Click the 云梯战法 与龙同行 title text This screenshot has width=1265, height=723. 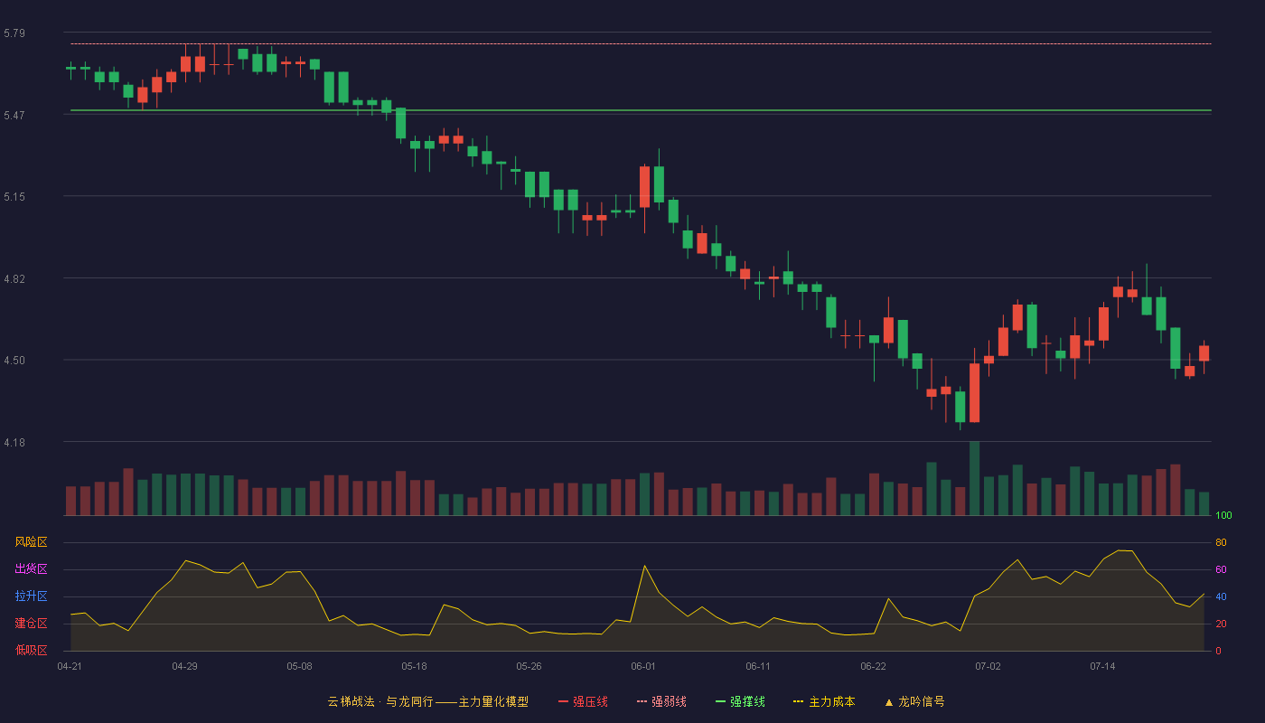pos(428,701)
